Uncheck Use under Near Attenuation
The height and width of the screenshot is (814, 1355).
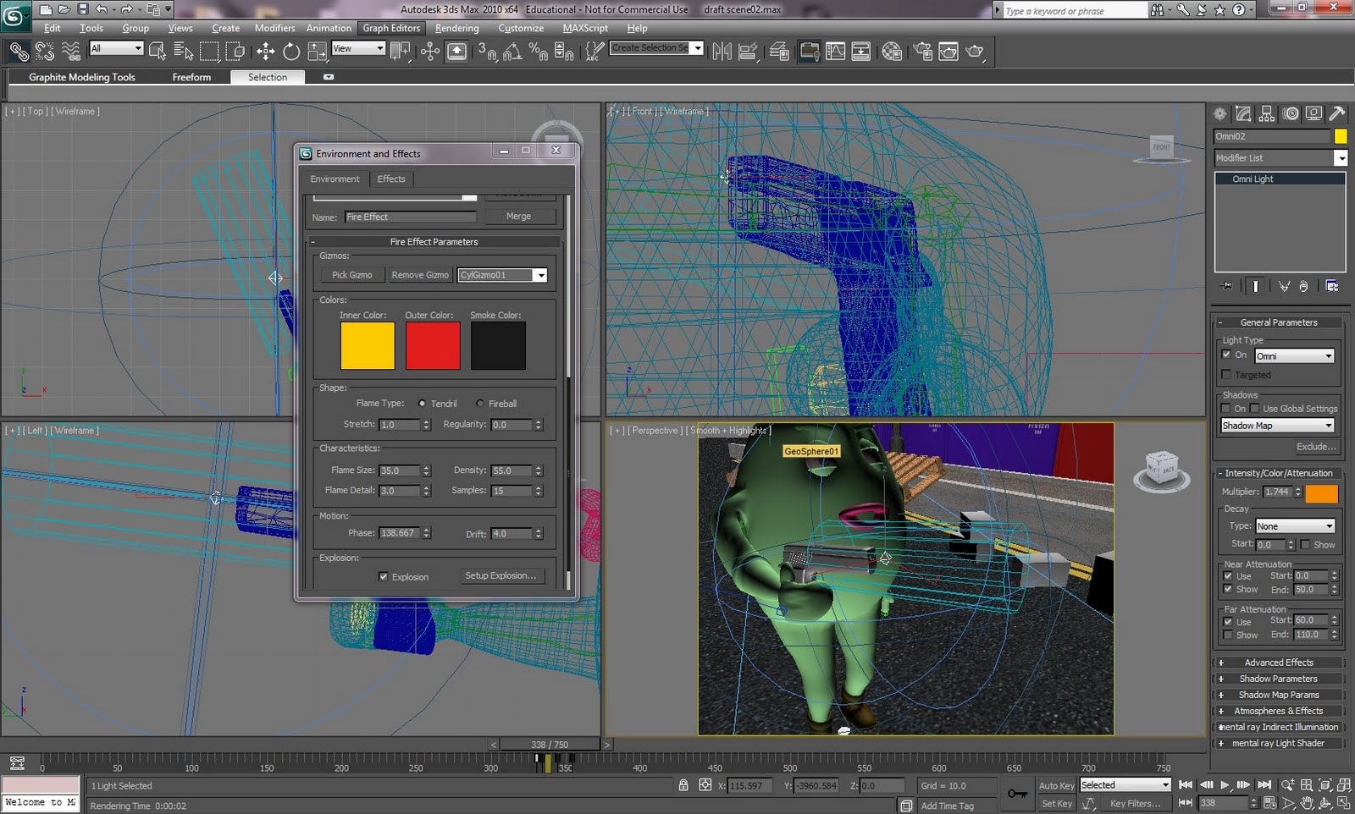coord(1227,575)
